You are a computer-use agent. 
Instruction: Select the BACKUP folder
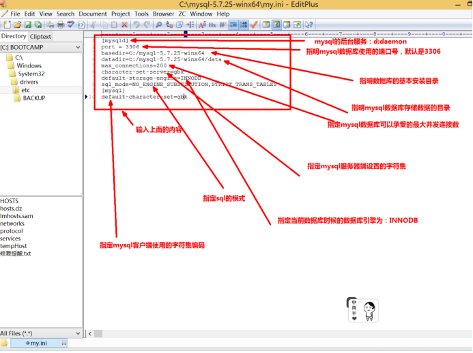(34, 98)
